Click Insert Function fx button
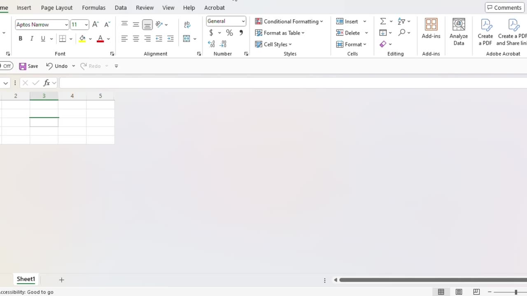The width and height of the screenshot is (527, 296). coord(47,83)
